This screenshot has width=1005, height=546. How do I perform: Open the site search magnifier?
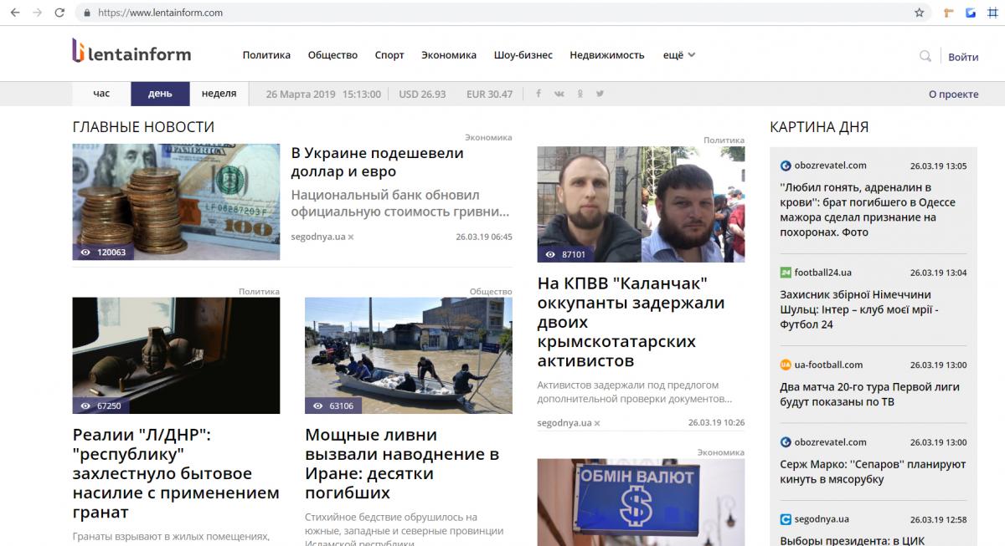[925, 56]
